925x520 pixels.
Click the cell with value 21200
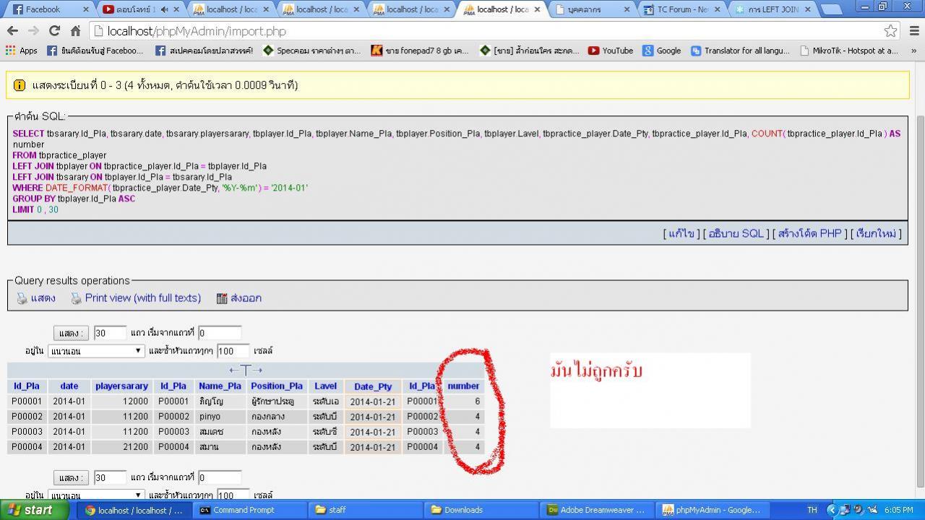121,447
